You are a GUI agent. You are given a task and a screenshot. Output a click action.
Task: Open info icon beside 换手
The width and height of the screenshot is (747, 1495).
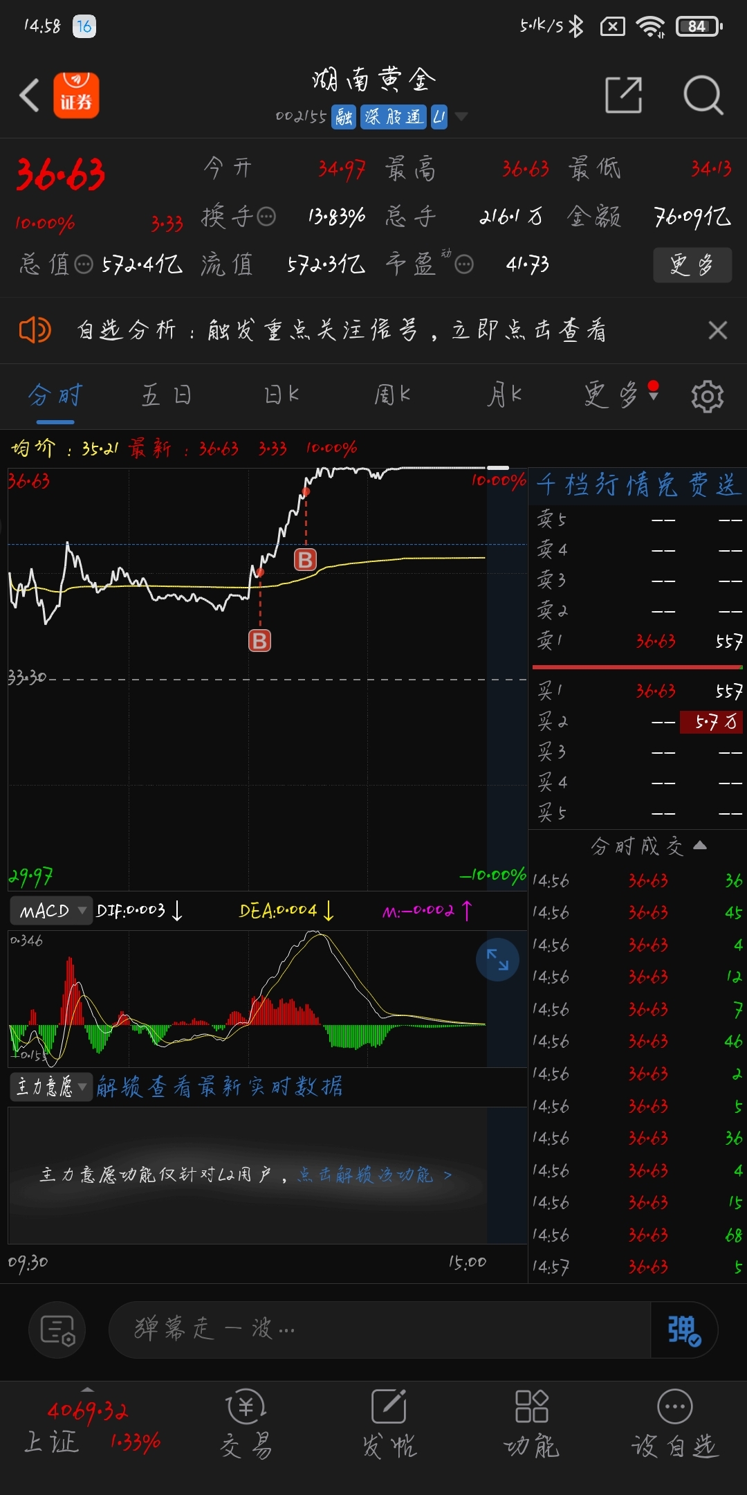[266, 217]
